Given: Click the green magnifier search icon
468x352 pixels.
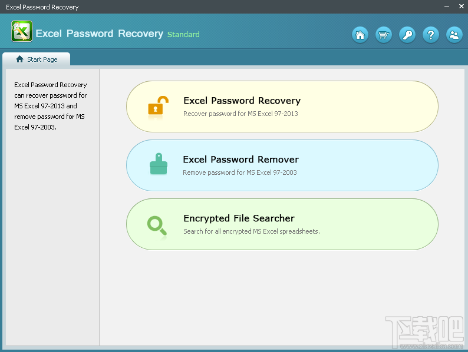Looking at the screenshot, I should coord(157,224).
